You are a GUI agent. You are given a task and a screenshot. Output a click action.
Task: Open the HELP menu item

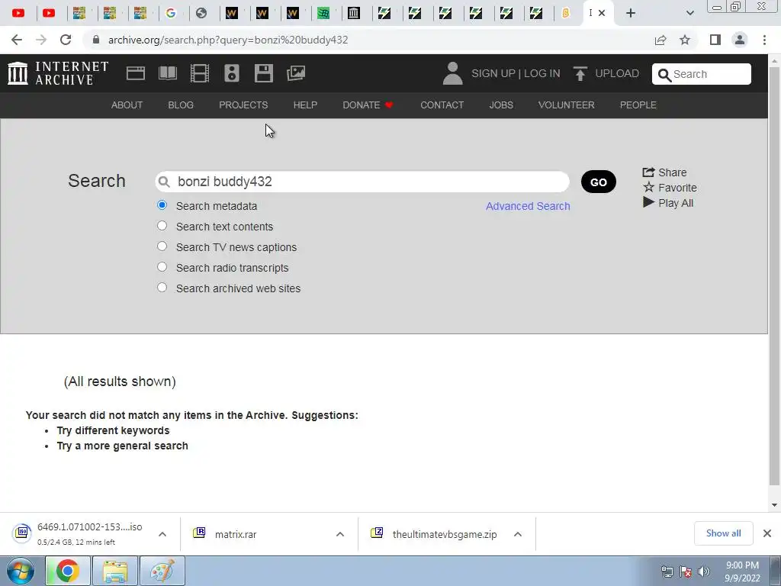pyautogui.click(x=305, y=105)
